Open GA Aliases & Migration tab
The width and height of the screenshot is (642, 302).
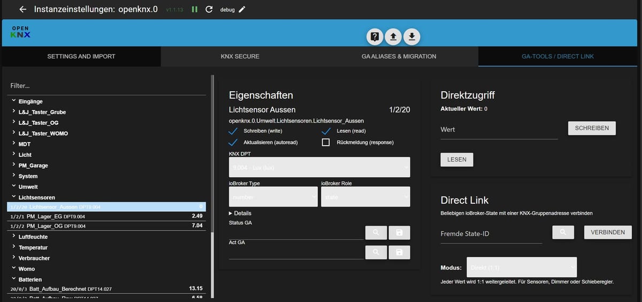pyautogui.click(x=399, y=56)
